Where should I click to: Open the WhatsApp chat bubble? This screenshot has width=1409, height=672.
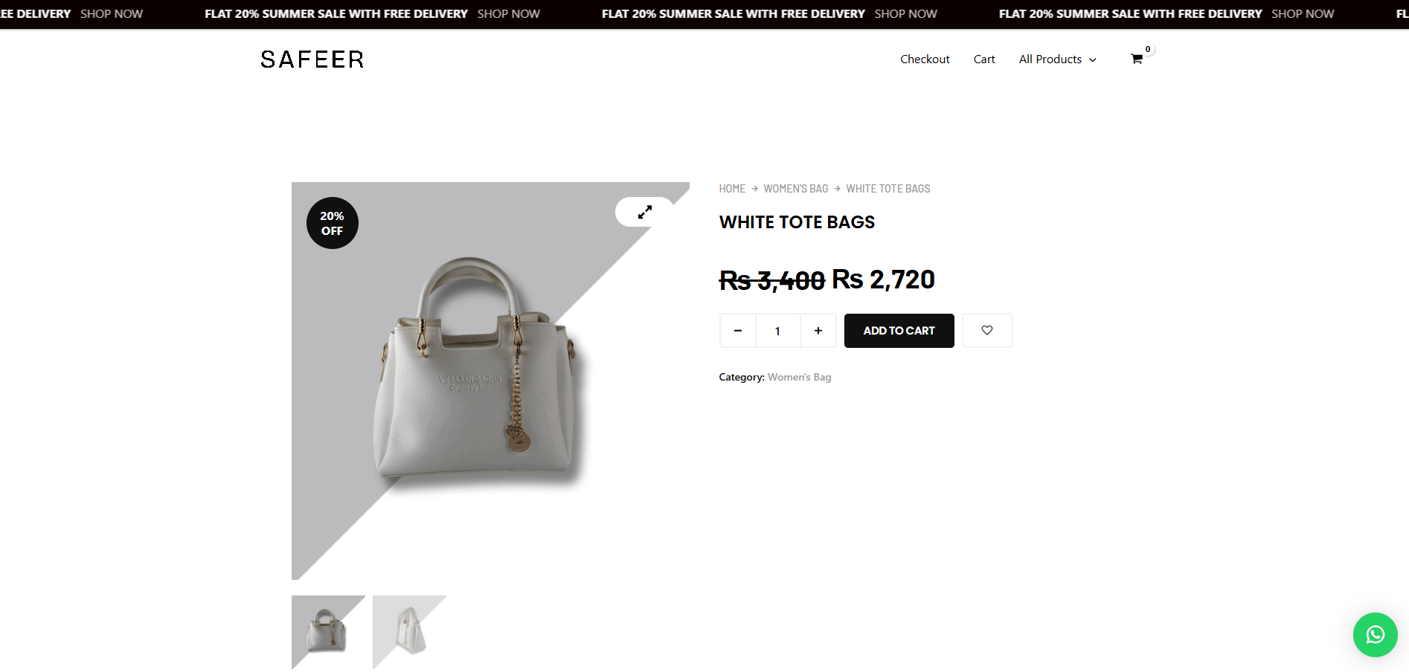point(1375,635)
